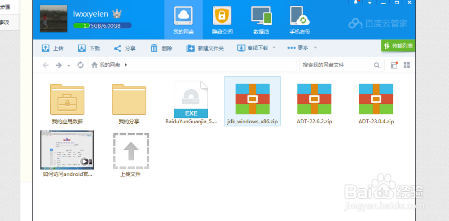Click the ADT-23.0.4.zip file name
Viewport: 449px width, 221px height.
(376, 121)
